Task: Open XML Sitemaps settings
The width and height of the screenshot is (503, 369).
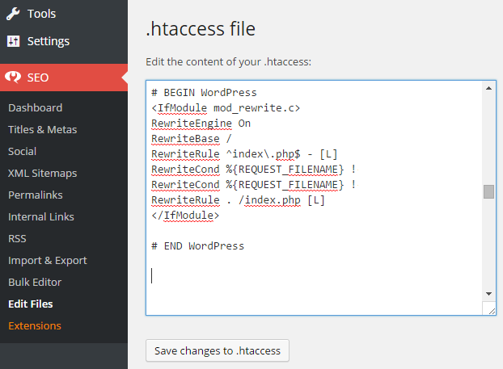Action: point(42,173)
